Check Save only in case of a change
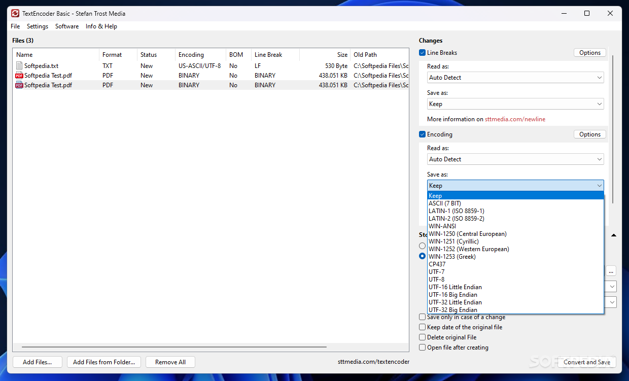The height and width of the screenshot is (381, 629). coord(422,317)
